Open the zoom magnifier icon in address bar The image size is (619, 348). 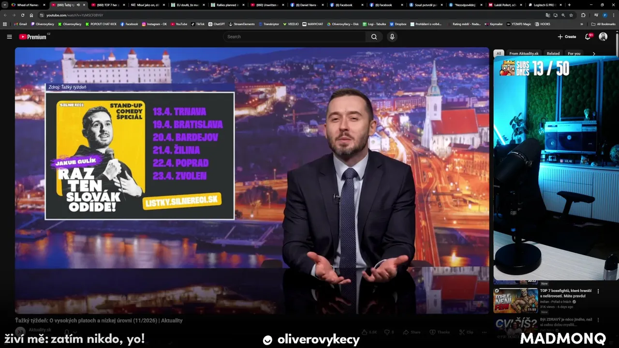tap(563, 15)
